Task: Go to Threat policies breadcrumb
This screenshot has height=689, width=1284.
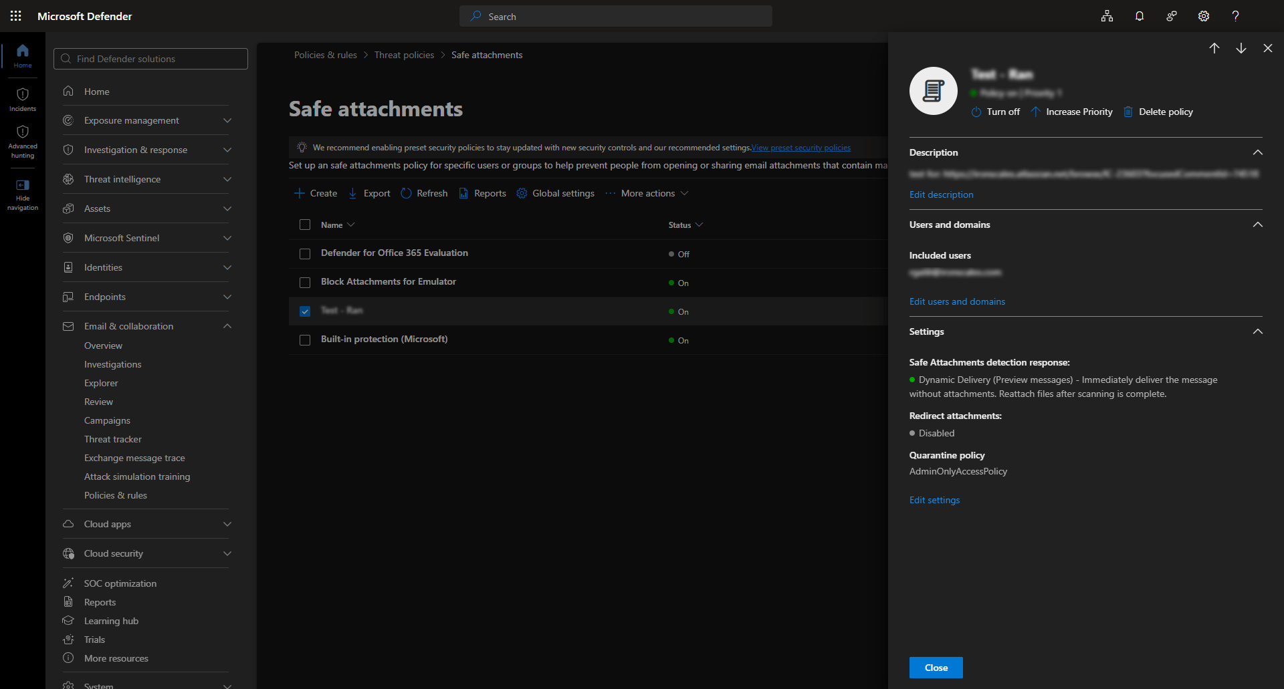Action: pyautogui.click(x=404, y=55)
